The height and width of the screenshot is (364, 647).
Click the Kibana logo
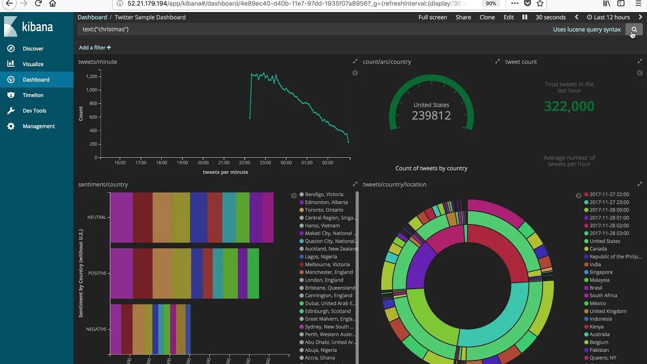[x=28, y=27]
